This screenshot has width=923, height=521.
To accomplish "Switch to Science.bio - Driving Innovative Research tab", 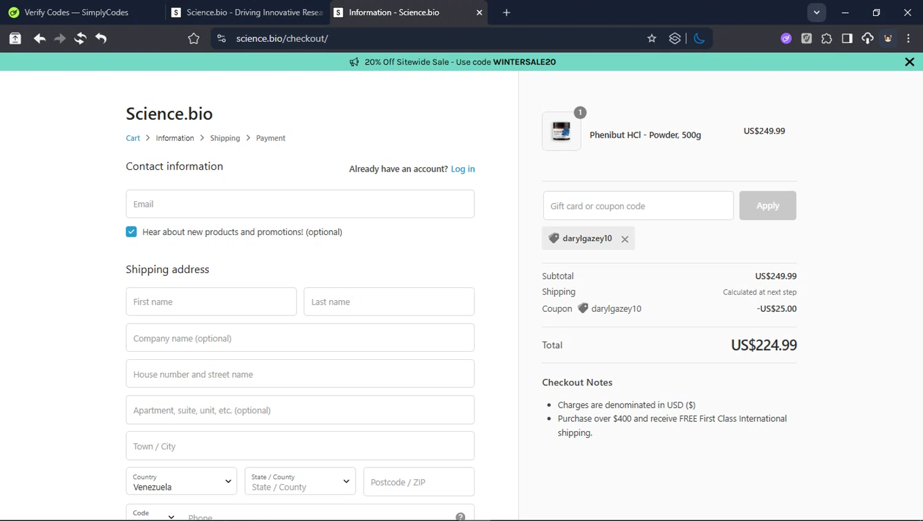I will (x=247, y=12).
